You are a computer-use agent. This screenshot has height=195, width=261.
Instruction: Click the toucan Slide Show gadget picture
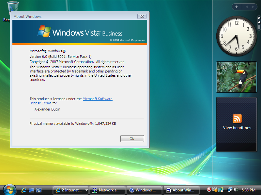tap(237, 77)
